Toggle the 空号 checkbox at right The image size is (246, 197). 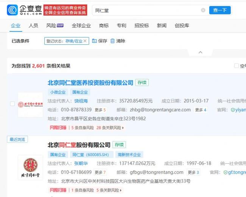pos(237,66)
